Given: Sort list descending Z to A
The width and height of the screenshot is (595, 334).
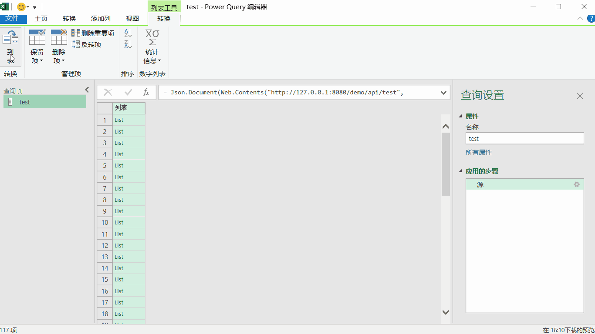Looking at the screenshot, I should (x=128, y=44).
